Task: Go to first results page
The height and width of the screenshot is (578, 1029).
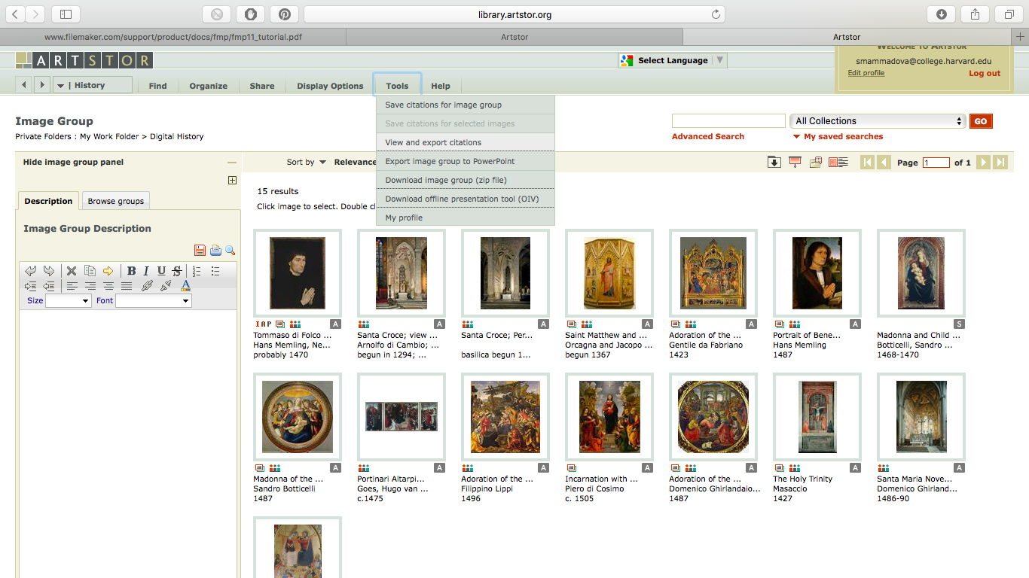Action: click(x=868, y=162)
